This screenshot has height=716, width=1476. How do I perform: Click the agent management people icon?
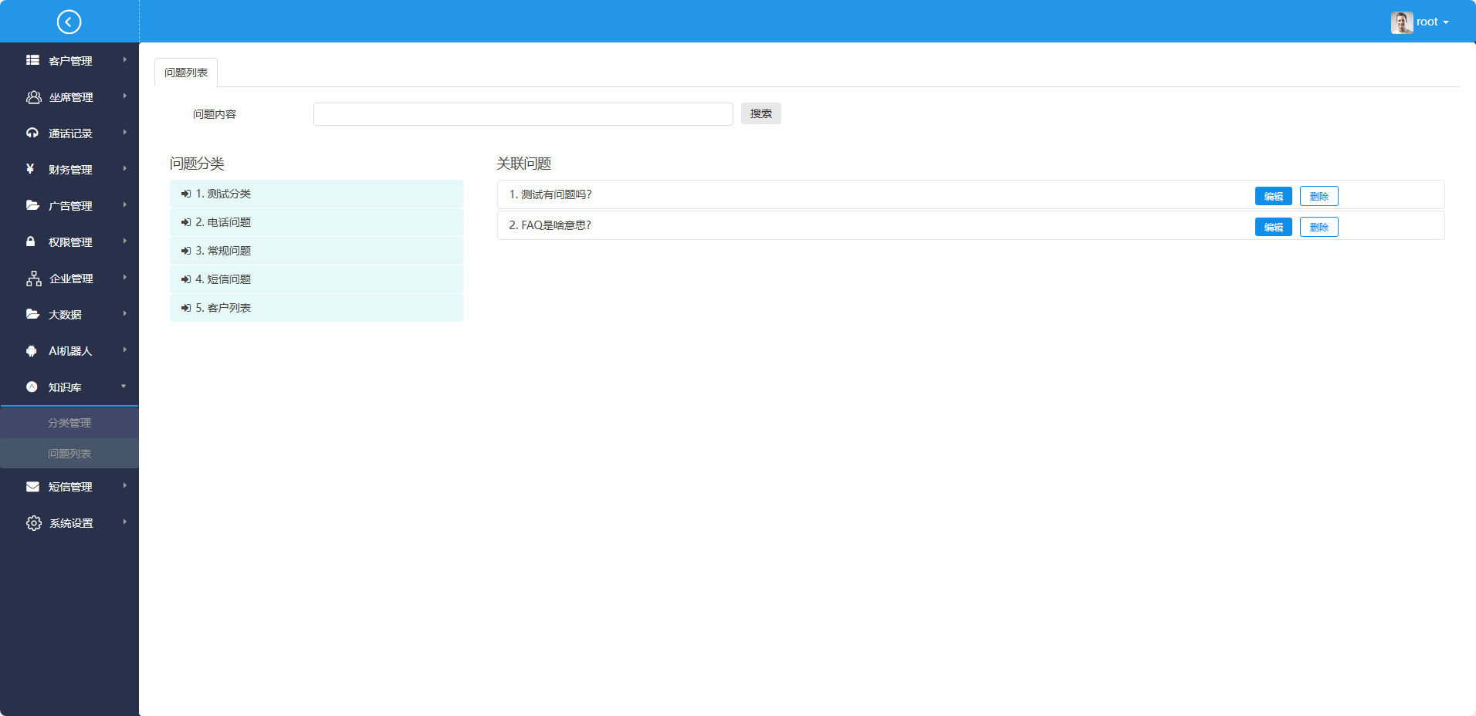(33, 97)
